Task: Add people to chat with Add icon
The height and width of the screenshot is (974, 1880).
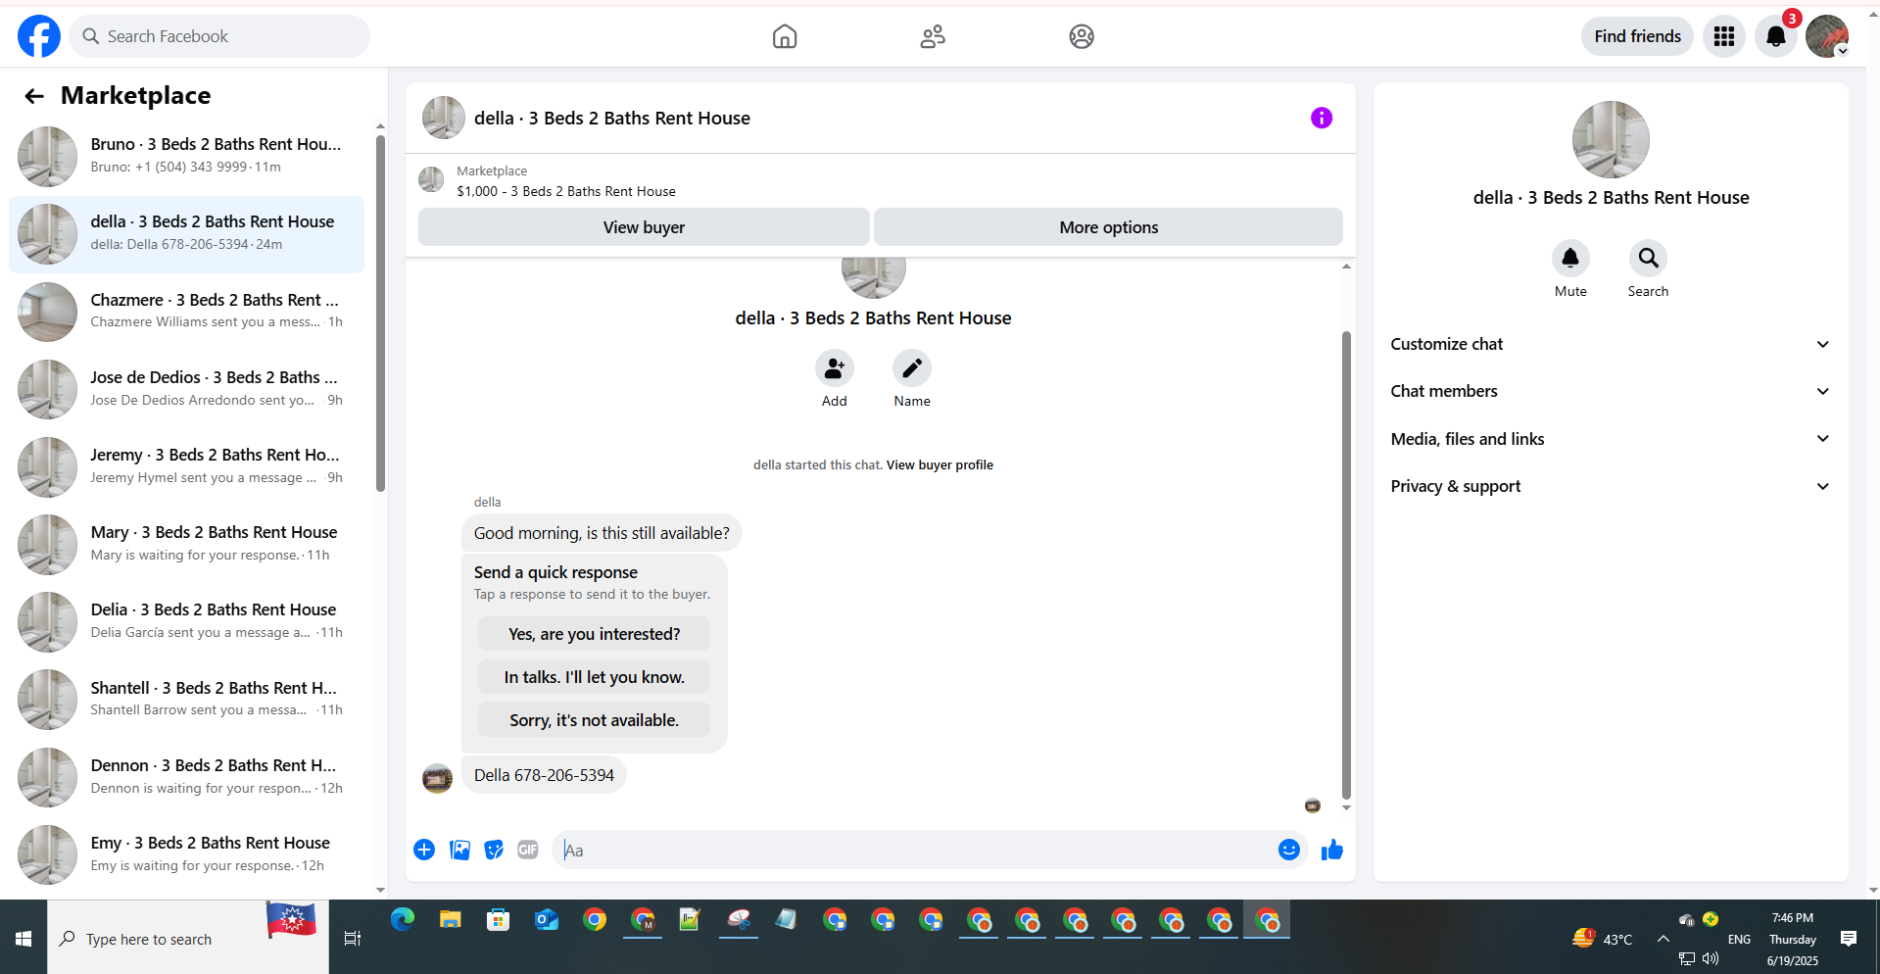Action: tap(835, 368)
